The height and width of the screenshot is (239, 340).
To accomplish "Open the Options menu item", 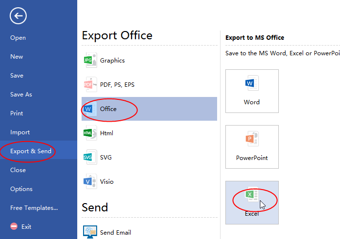I will pos(21,189).
